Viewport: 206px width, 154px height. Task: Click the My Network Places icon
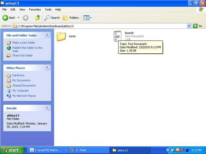(9, 96)
